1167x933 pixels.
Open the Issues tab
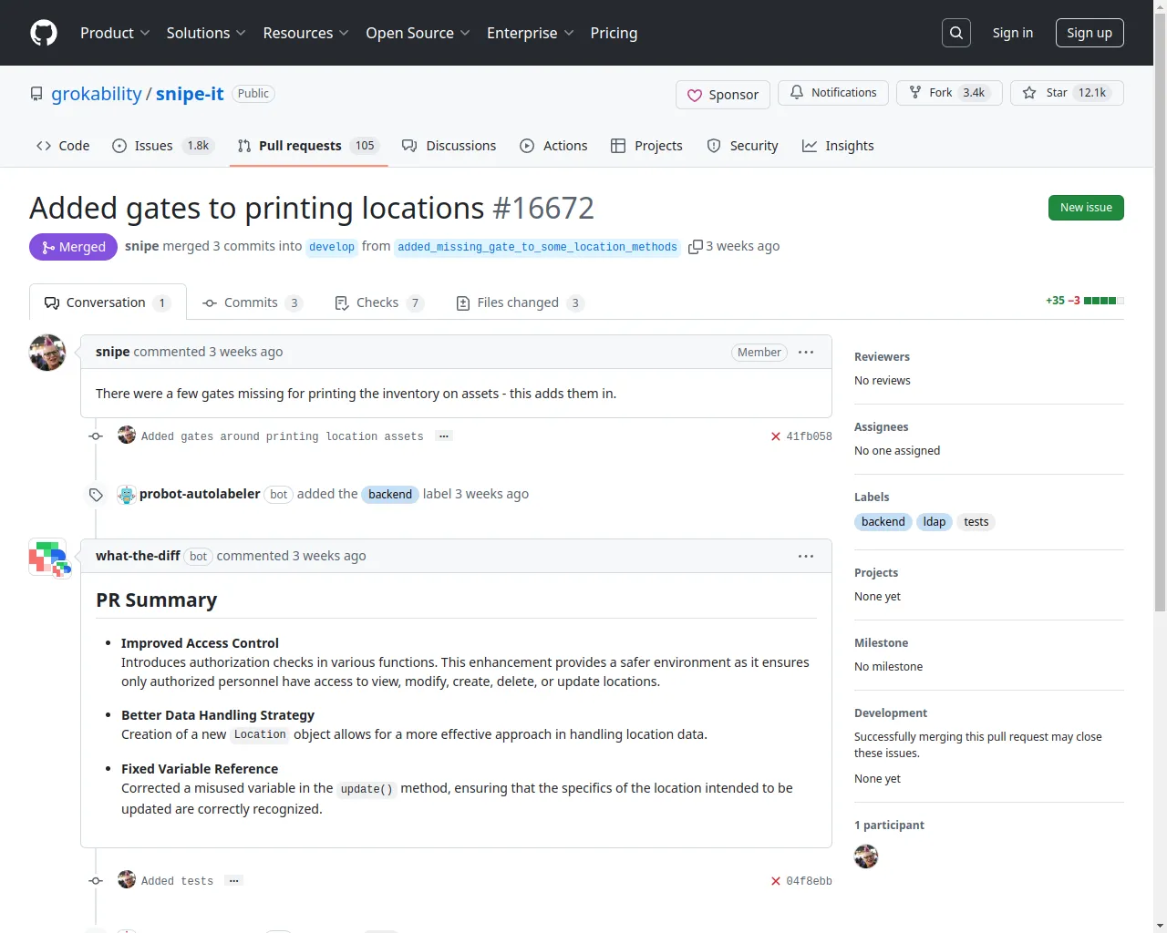click(x=162, y=146)
